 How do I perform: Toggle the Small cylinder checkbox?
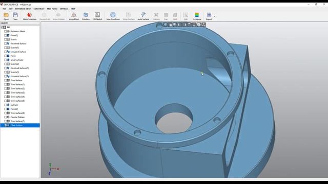[6, 60]
